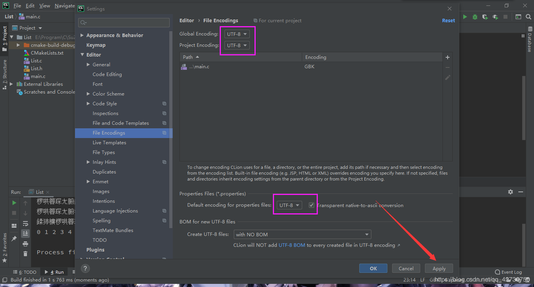Reset the File Encodings settings

448,21
